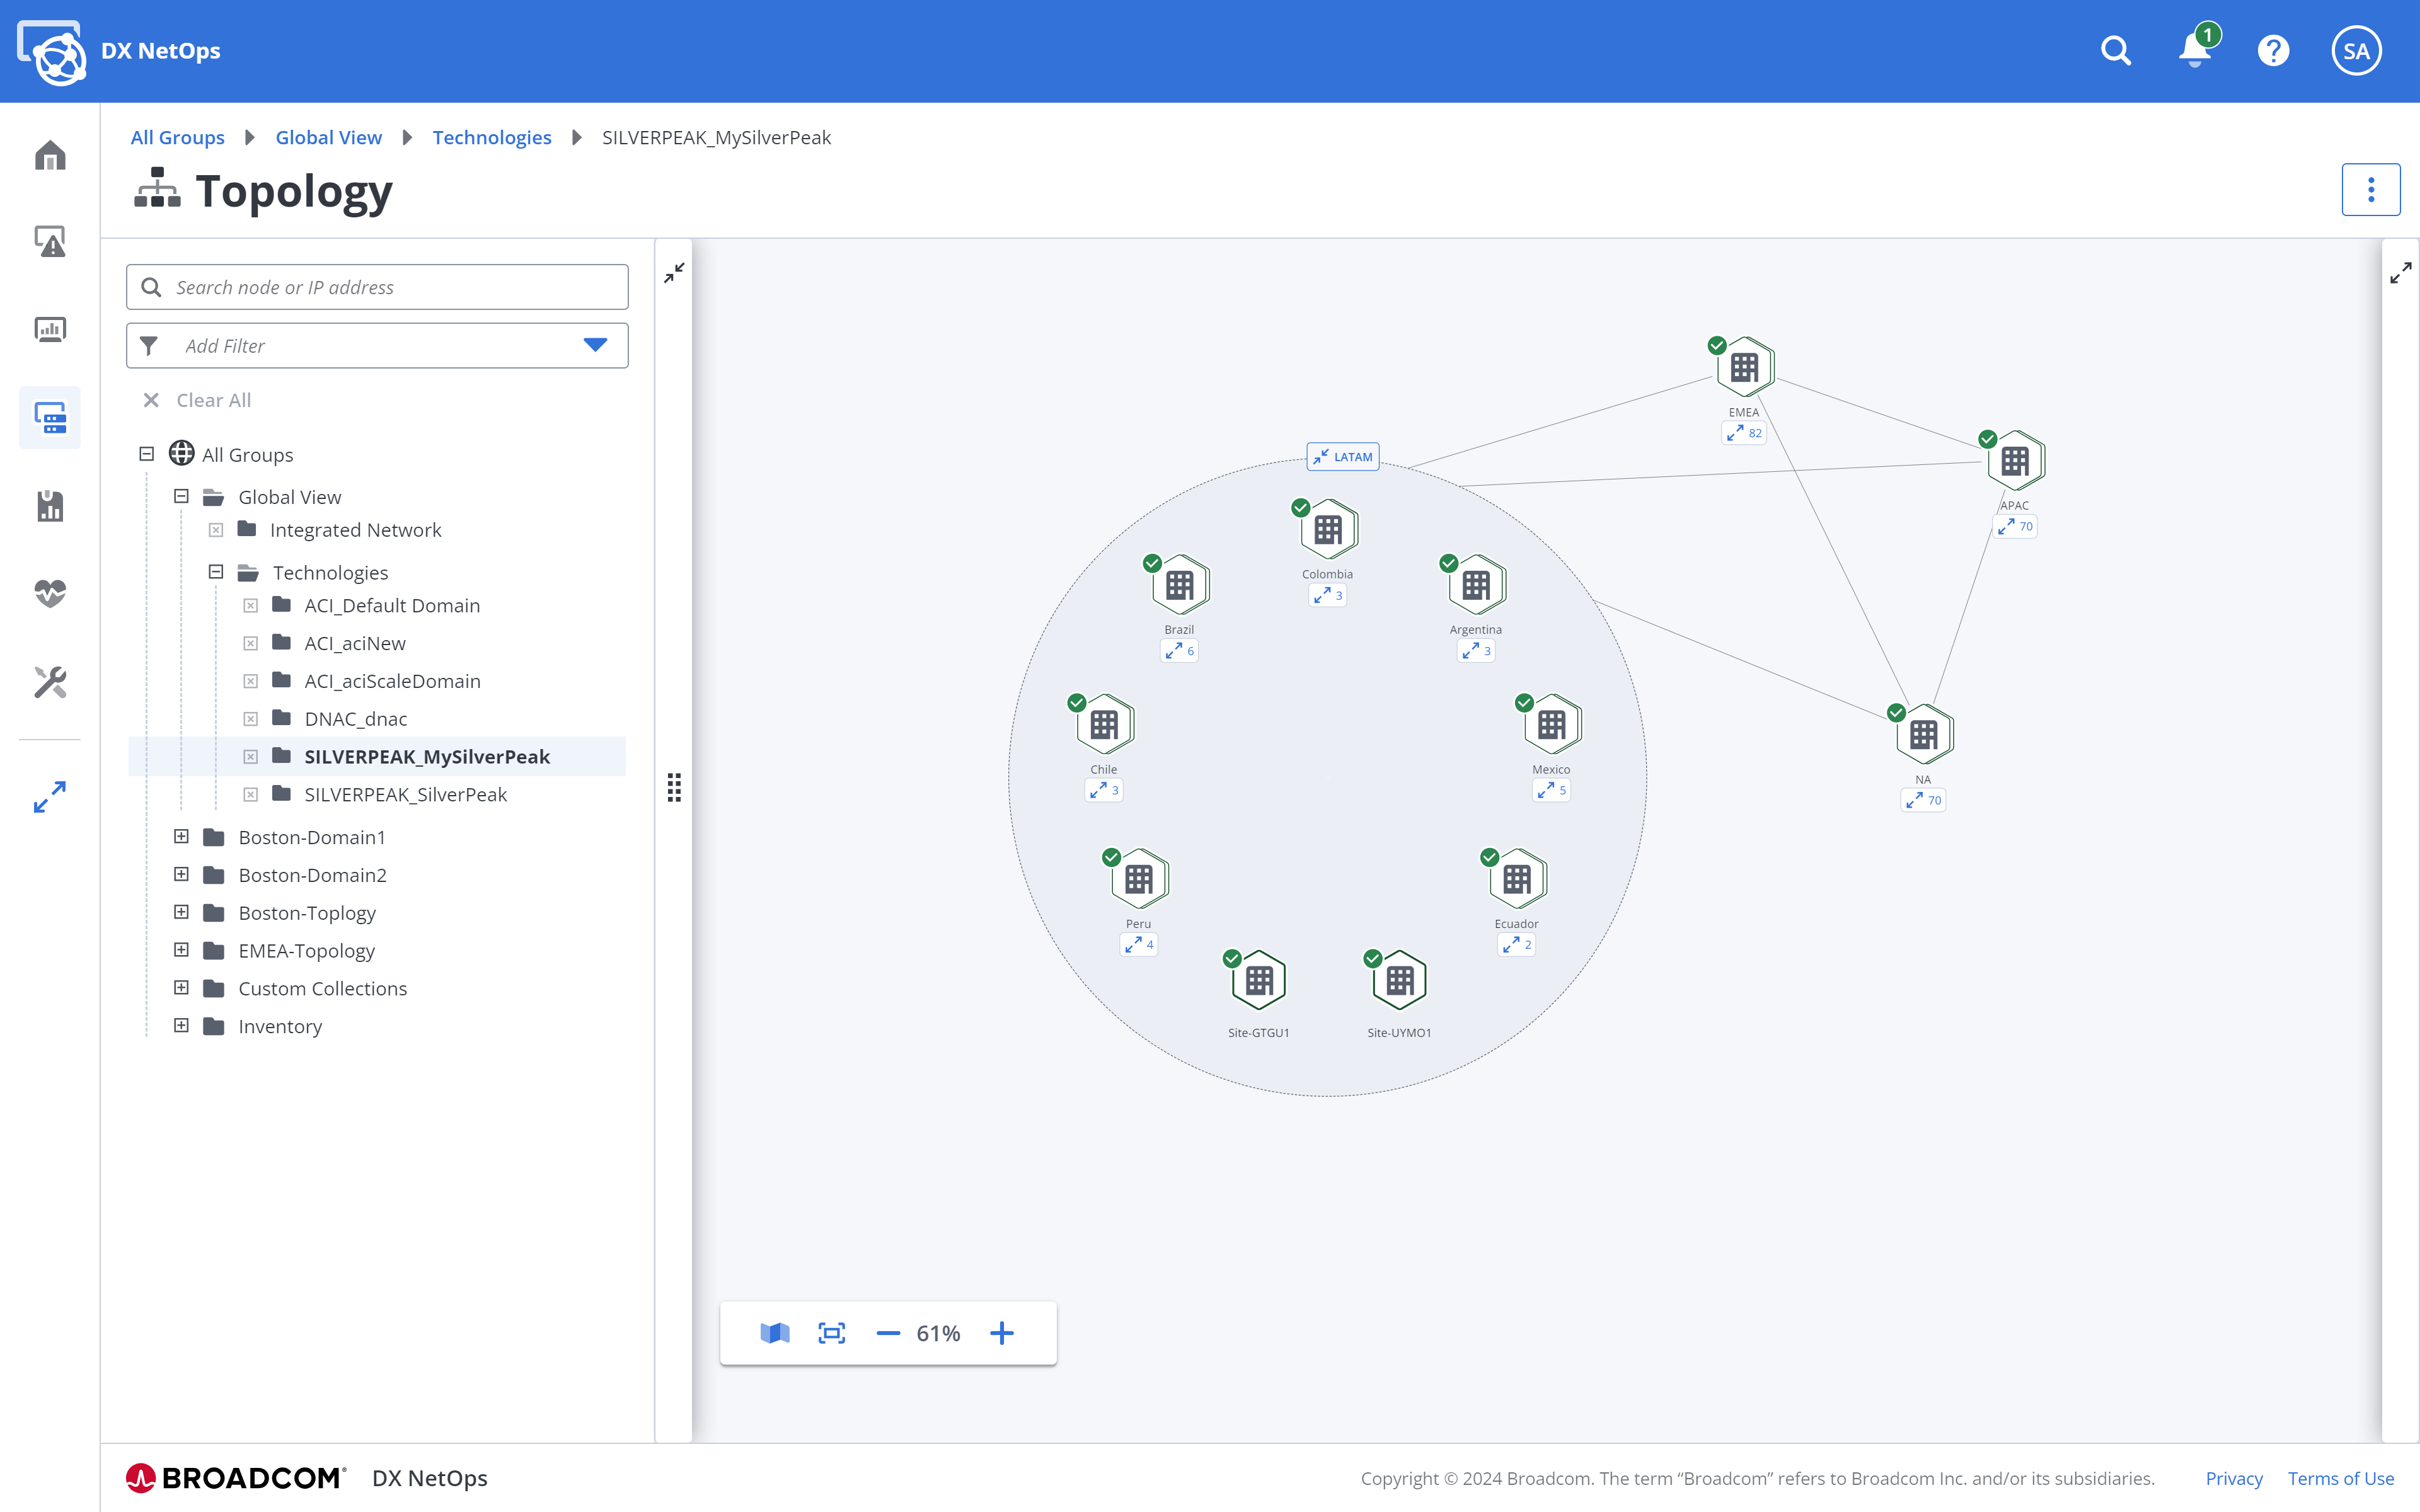Zoom out with the minus button

click(888, 1333)
